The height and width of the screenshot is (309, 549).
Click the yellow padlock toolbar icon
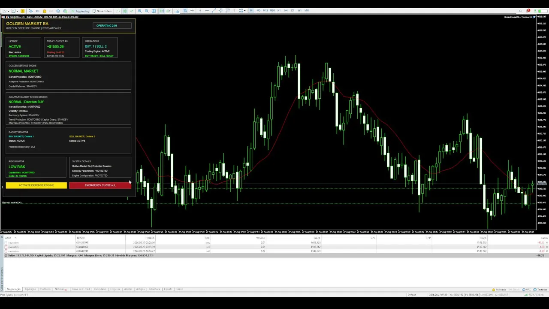tap(44, 11)
